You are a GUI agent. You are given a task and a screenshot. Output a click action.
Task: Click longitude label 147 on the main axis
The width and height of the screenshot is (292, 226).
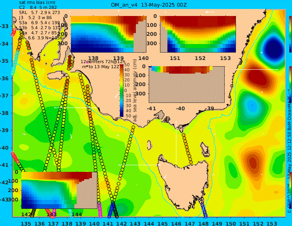tap(190, 223)
